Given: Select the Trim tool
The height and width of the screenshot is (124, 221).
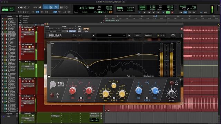Looking at the screenshot, I should pyautogui.click(x=46, y=7).
